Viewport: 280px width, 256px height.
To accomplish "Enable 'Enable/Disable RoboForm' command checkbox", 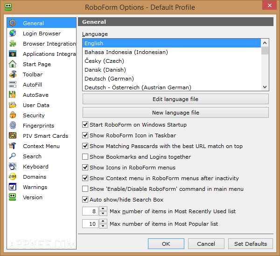I will [x=85, y=189].
